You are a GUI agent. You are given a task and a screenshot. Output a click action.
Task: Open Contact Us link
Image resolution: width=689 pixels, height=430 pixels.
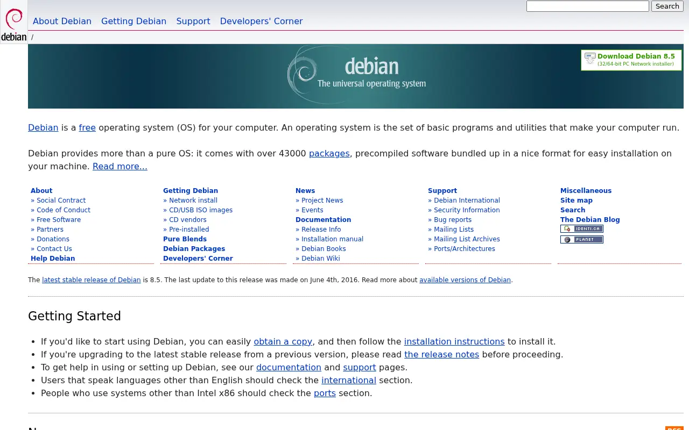tap(54, 249)
